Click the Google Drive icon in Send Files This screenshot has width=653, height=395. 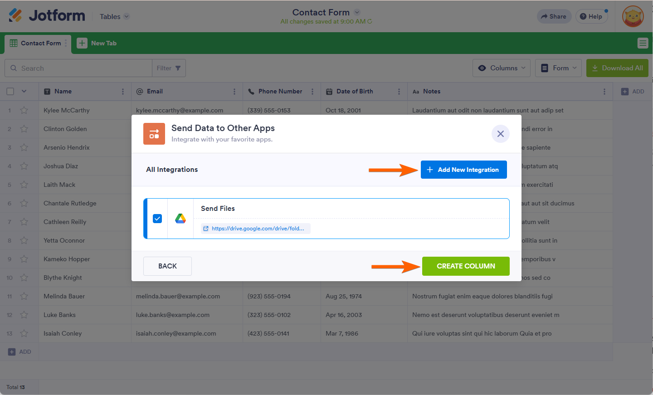click(180, 219)
